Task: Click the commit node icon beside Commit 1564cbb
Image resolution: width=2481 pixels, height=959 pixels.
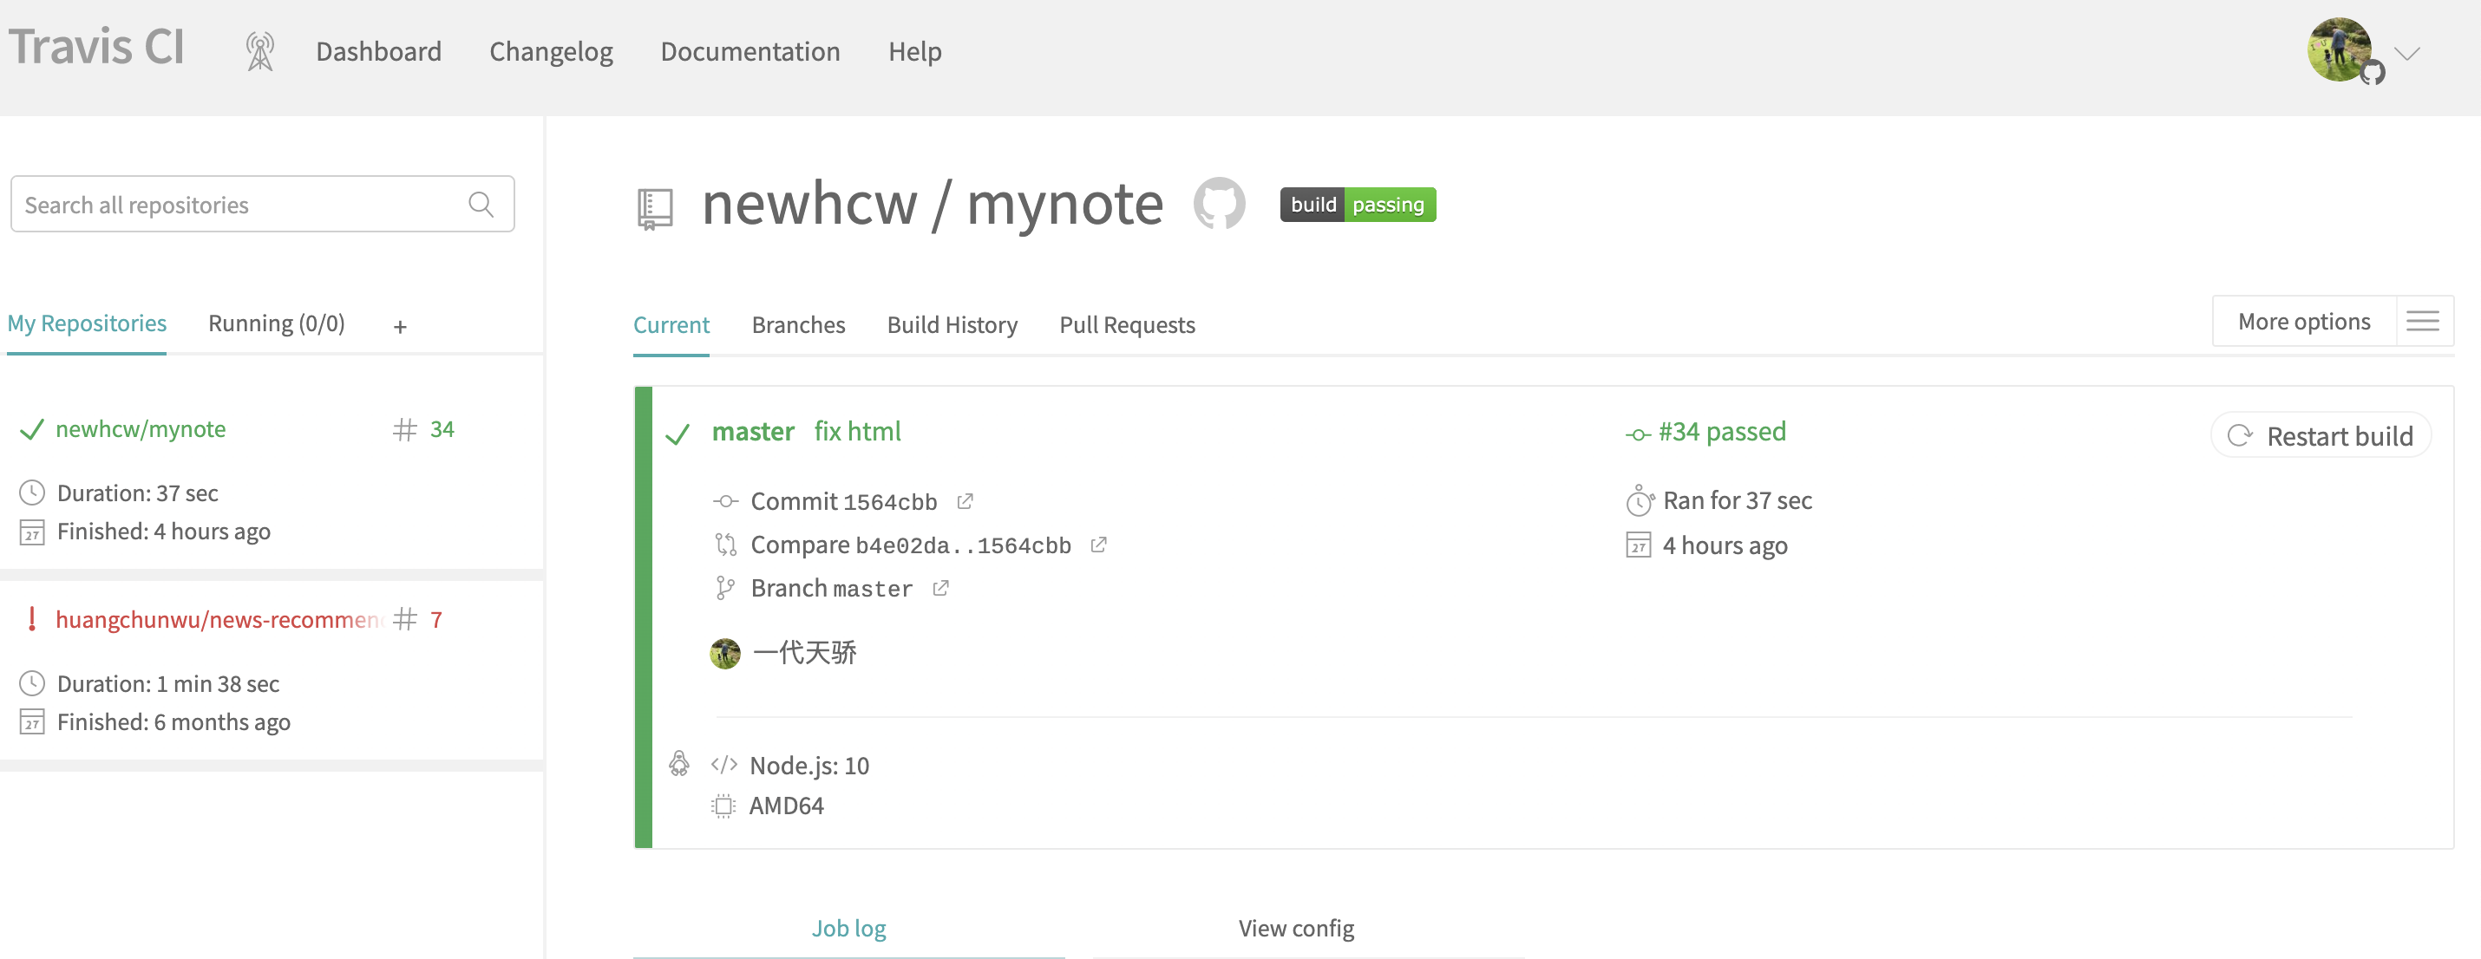Action: pos(725,502)
